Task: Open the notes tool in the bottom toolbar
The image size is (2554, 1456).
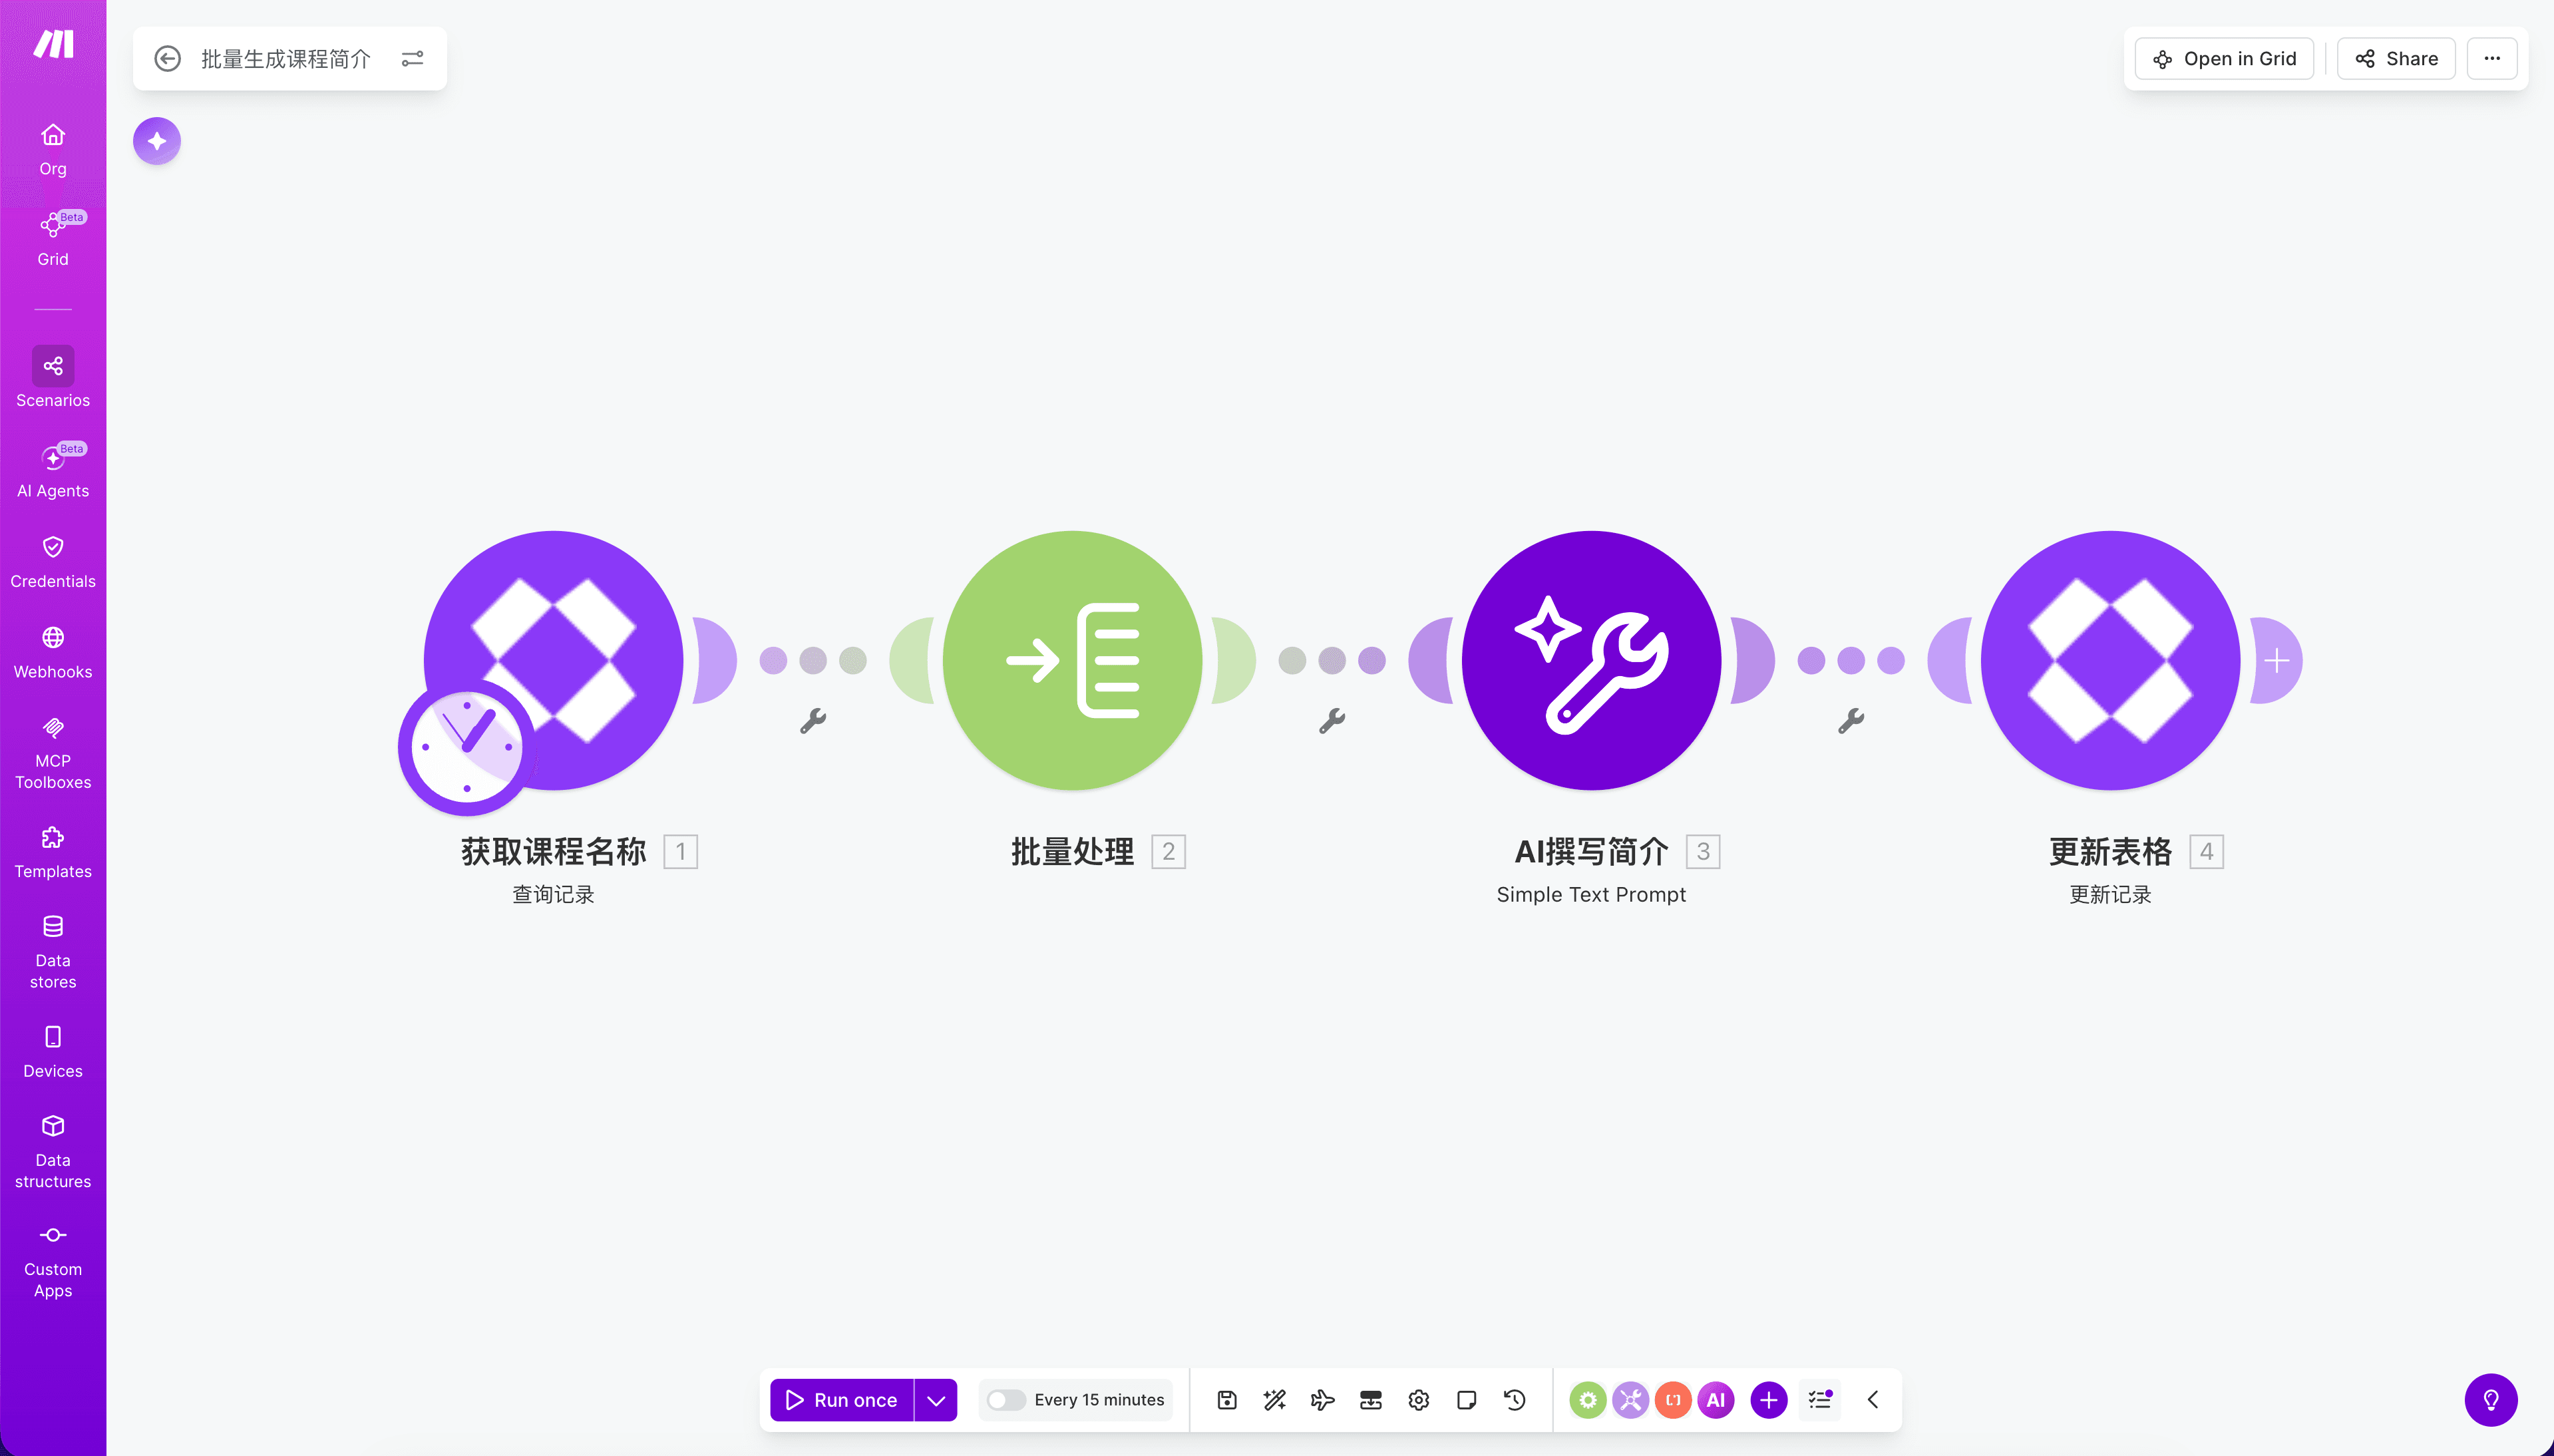Action: click(x=1465, y=1399)
